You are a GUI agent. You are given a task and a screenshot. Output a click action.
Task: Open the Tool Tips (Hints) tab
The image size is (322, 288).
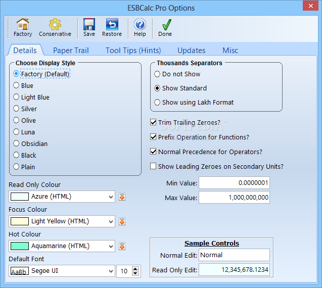point(133,51)
